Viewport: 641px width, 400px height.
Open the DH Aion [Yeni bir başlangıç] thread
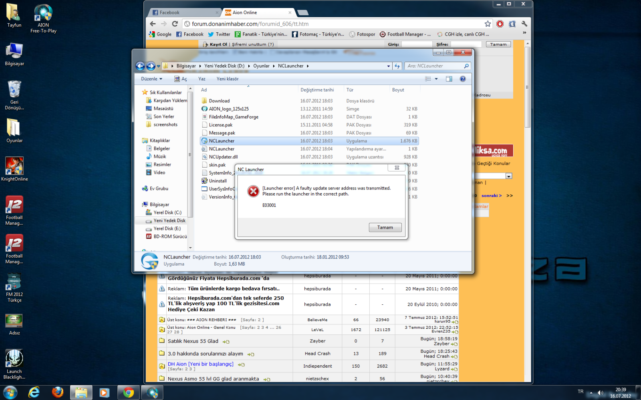click(x=201, y=364)
